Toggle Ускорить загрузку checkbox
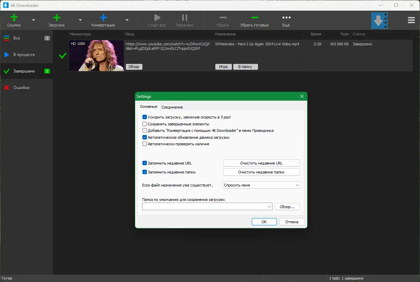This screenshot has height=282, width=420. click(145, 117)
